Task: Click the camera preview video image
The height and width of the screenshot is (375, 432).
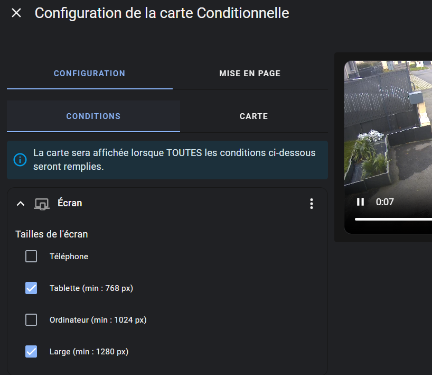Action: point(388,127)
